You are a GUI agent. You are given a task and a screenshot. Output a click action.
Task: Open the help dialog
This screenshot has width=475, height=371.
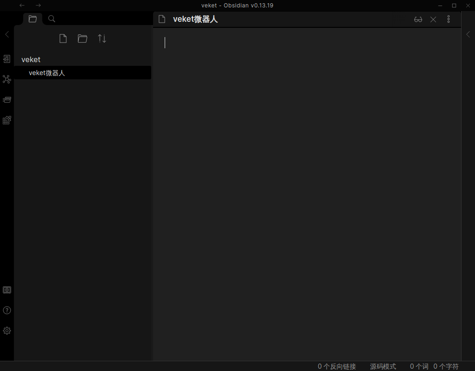pyautogui.click(x=6, y=310)
